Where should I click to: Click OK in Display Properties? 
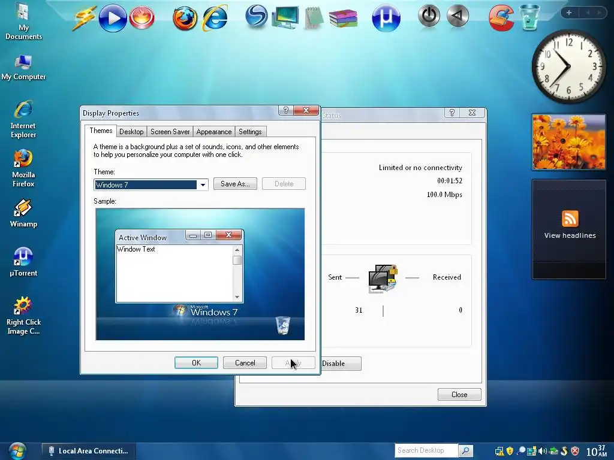pos(196,362)
